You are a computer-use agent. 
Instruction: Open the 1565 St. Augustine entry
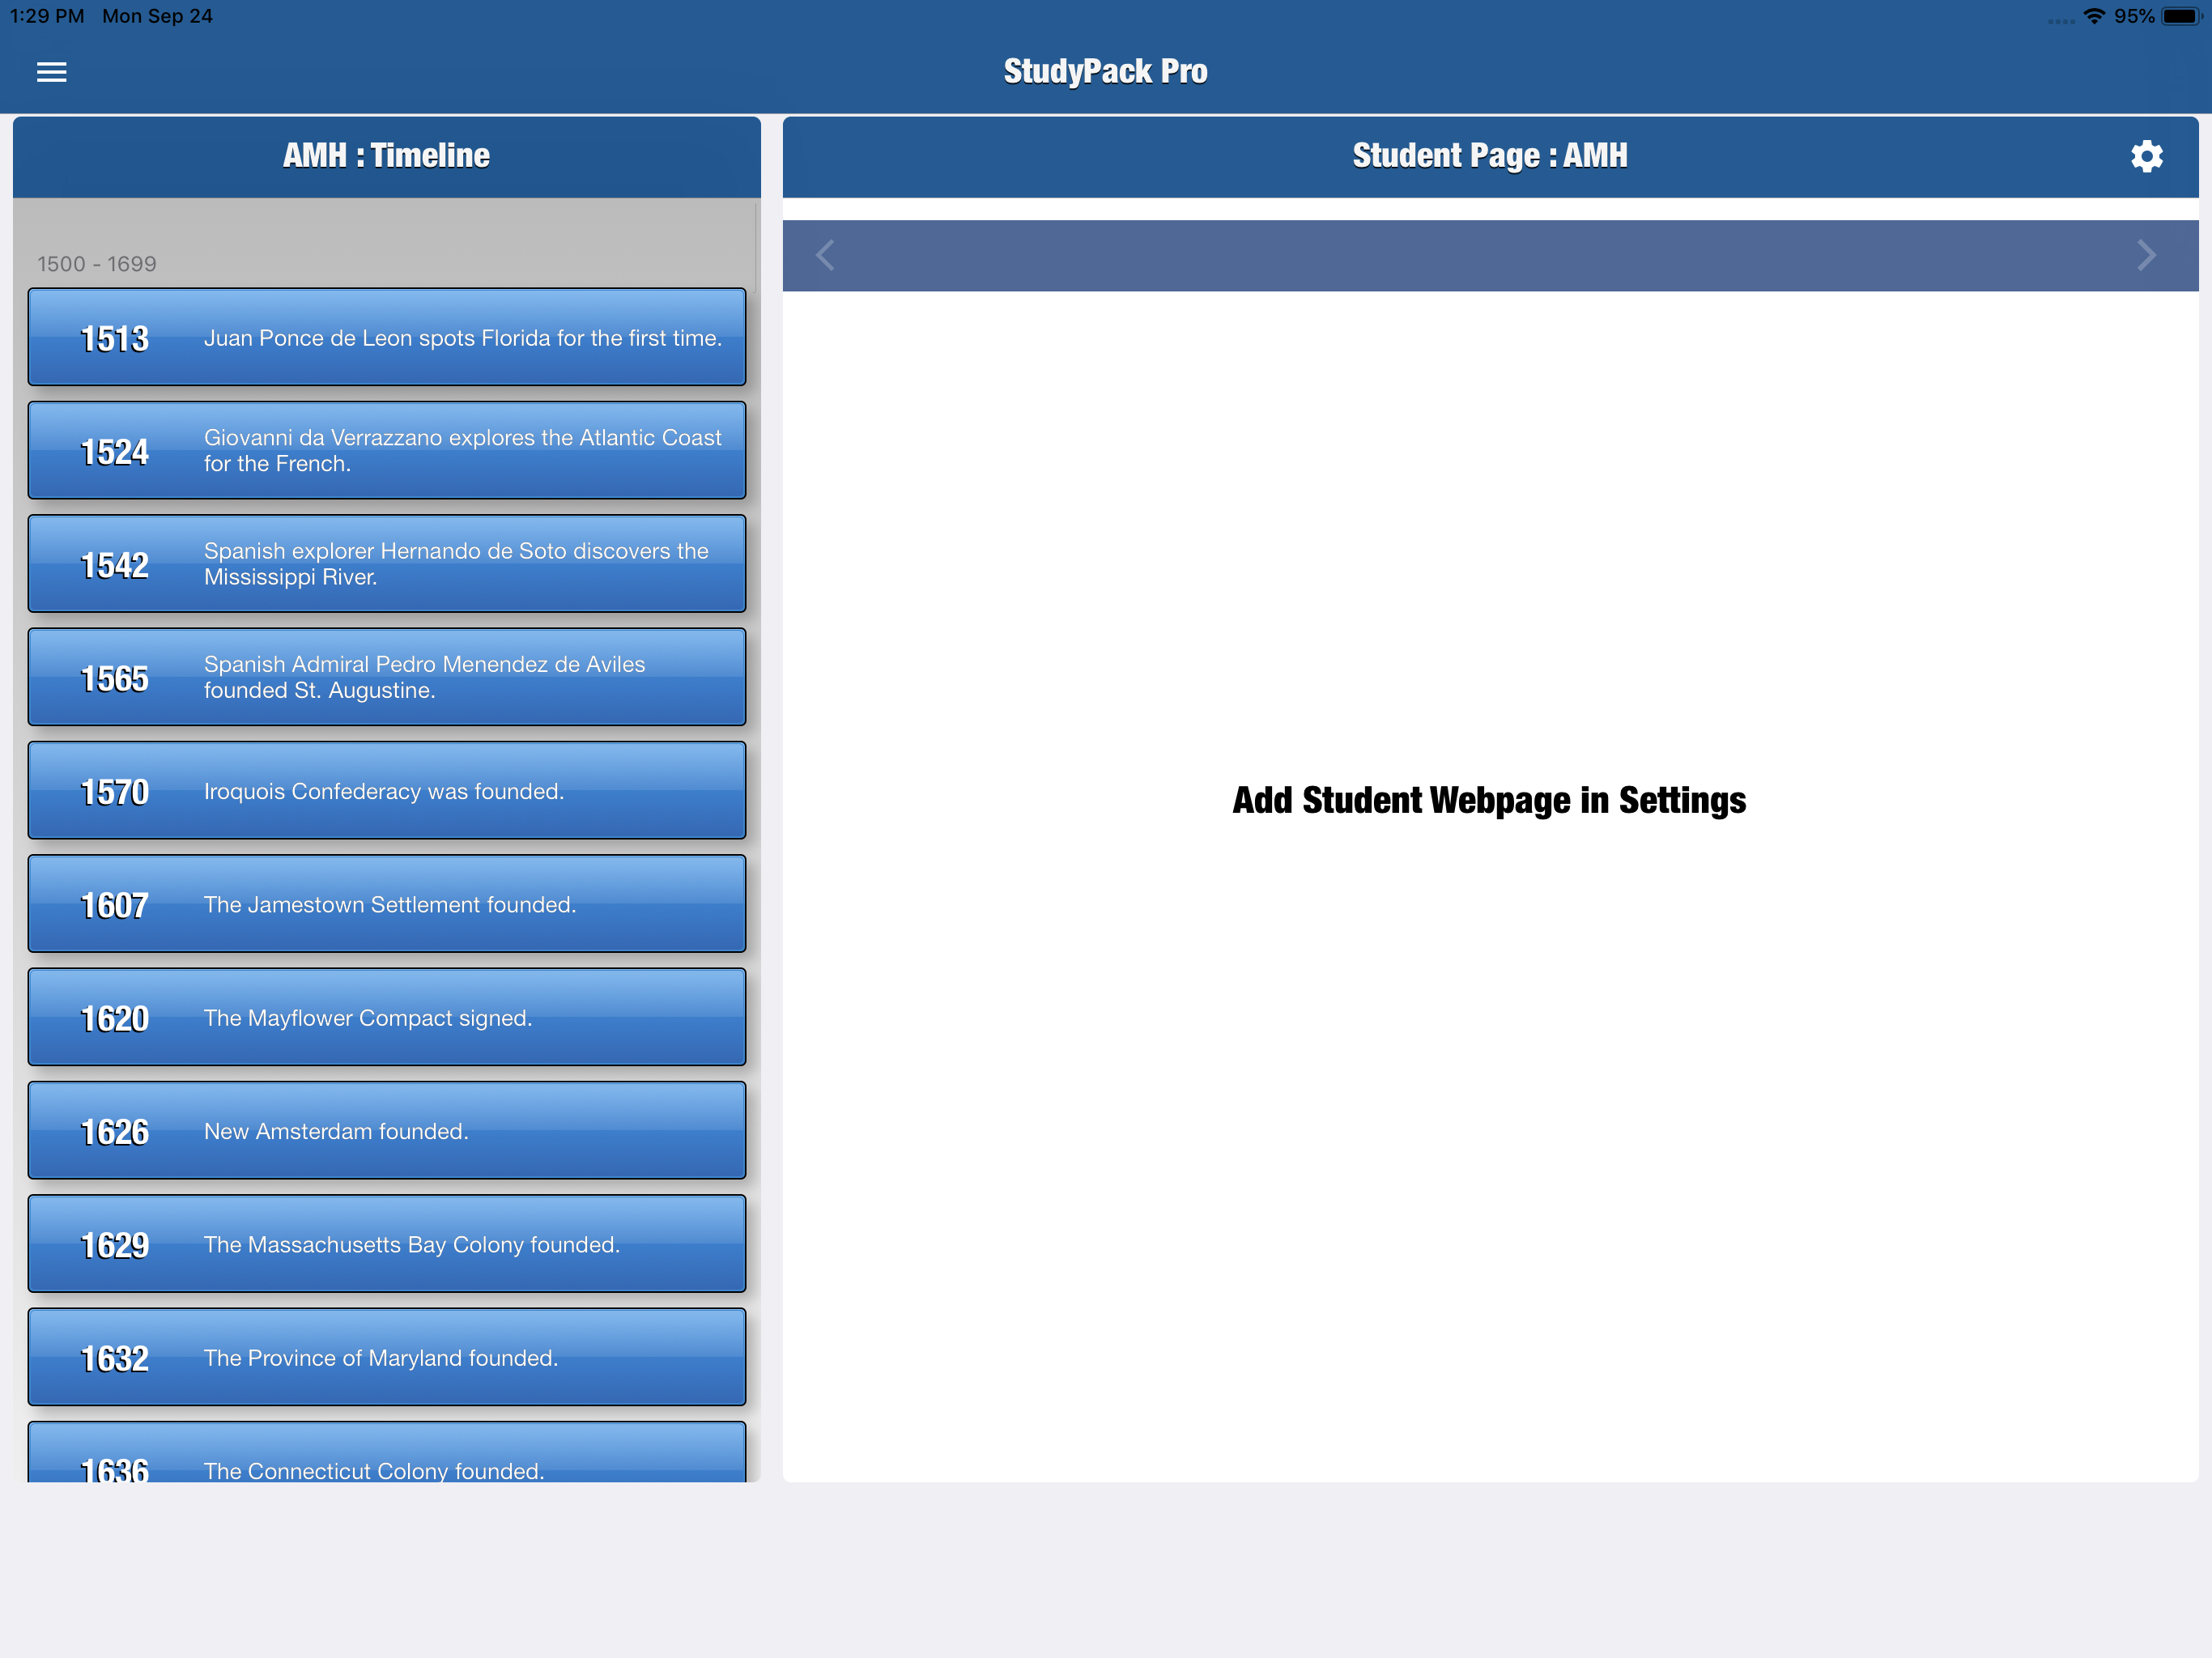click(387, 678)
